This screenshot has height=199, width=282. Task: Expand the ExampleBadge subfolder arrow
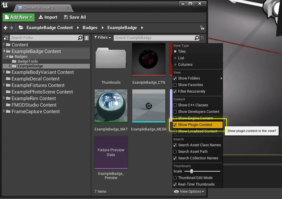(10, 66)
